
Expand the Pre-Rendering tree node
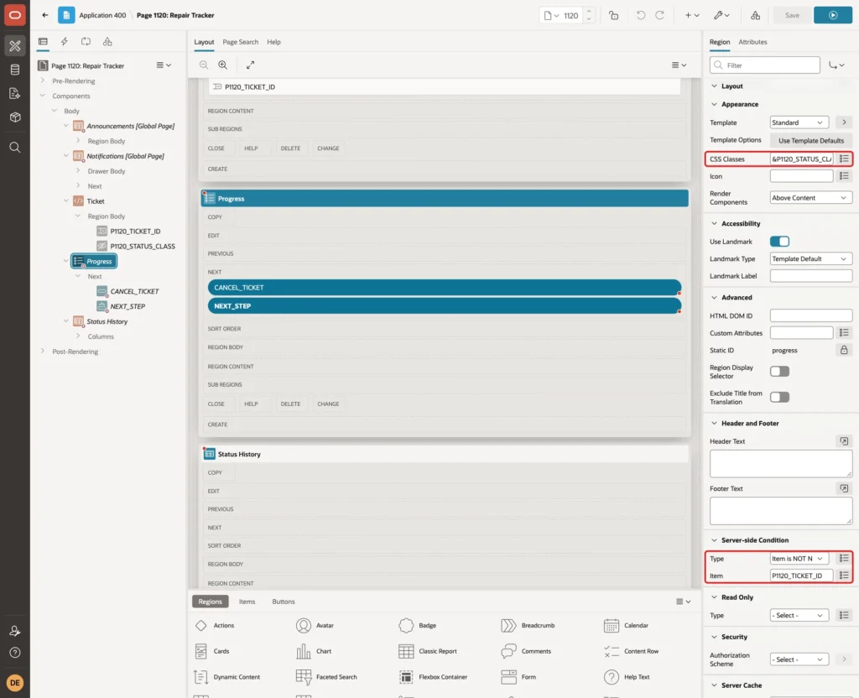(x=43, y=81)
